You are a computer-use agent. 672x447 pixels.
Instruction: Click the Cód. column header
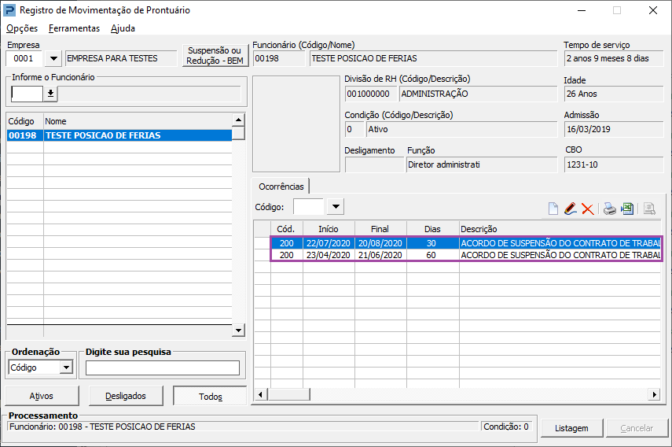286,229
